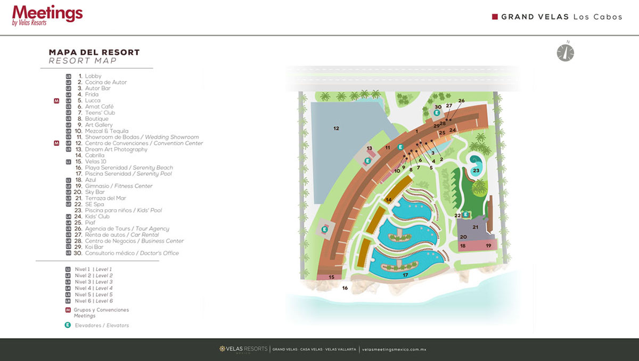Select the Kids' Pool legend entry
The image size is (639, 361).
tap(118, 211)
